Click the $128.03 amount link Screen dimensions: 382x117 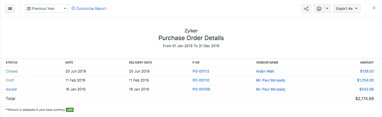click(367, 71)
